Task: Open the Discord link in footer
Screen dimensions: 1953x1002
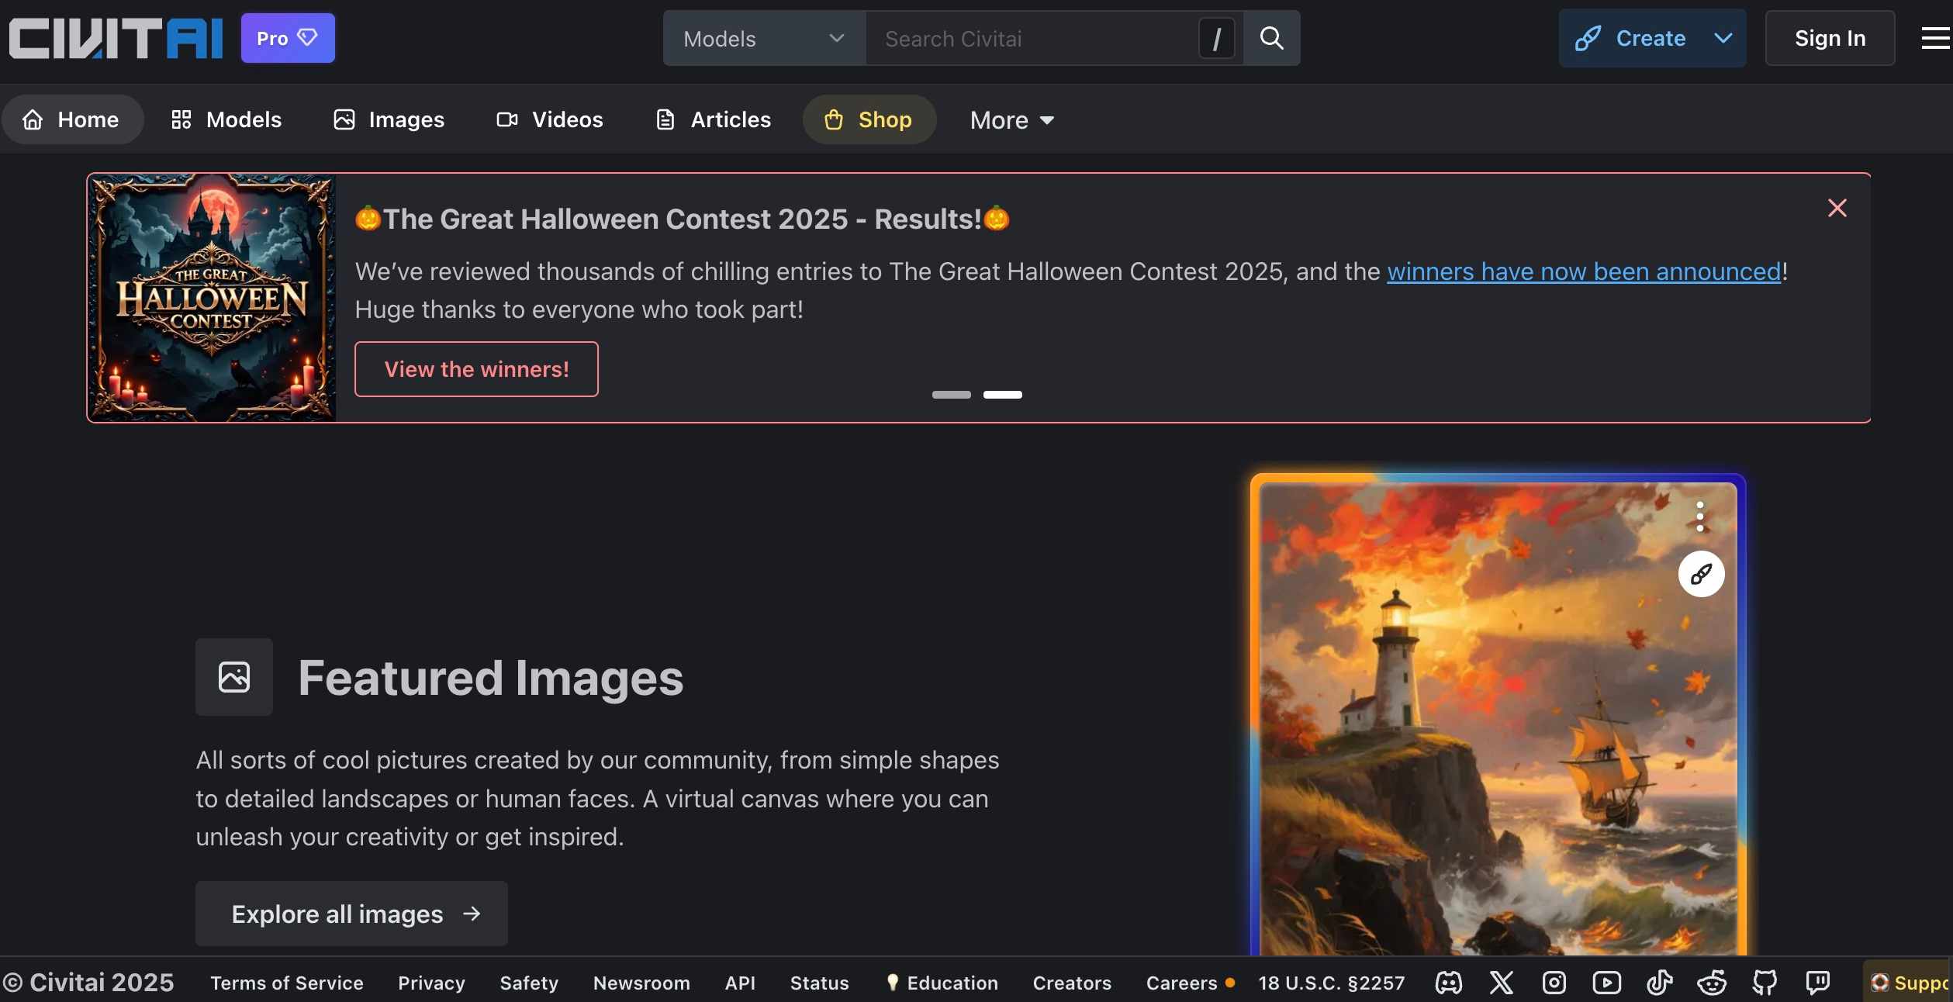Action: [1448, 983]
